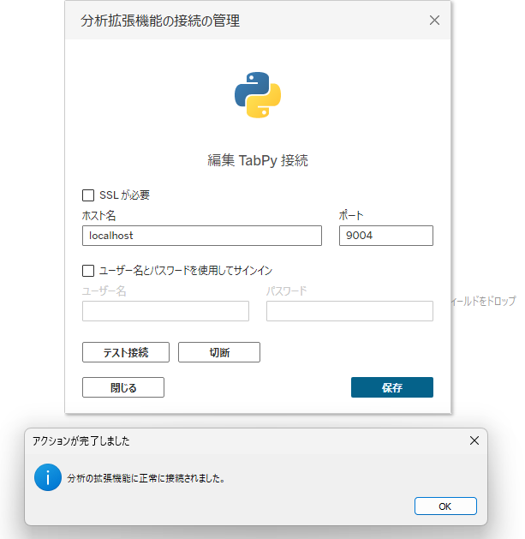Image resolution: width=525 pixels, height=539 pixels.
Task: Click the 分析の拡張機能に正常に接続されました message
Action: pos(146,479)
